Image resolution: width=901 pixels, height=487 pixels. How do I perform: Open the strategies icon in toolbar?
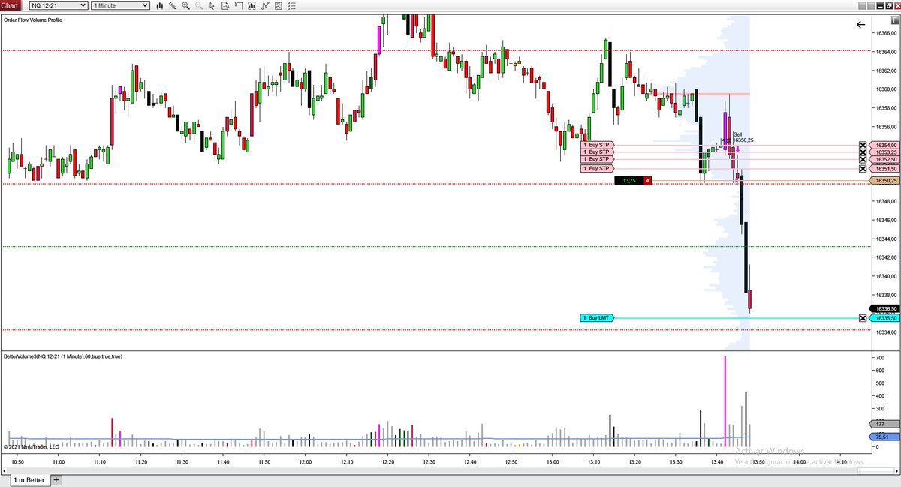(265, 5)
